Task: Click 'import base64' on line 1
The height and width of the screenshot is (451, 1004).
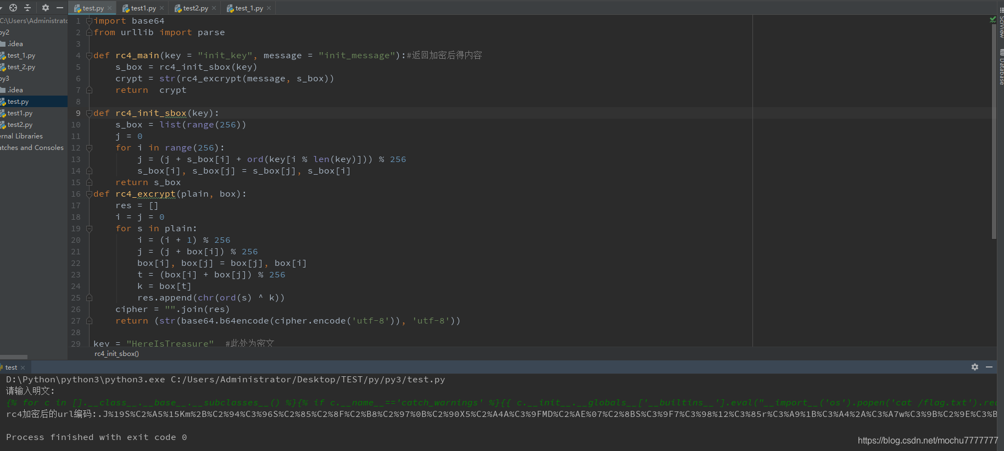Action: tap(129, 21)
